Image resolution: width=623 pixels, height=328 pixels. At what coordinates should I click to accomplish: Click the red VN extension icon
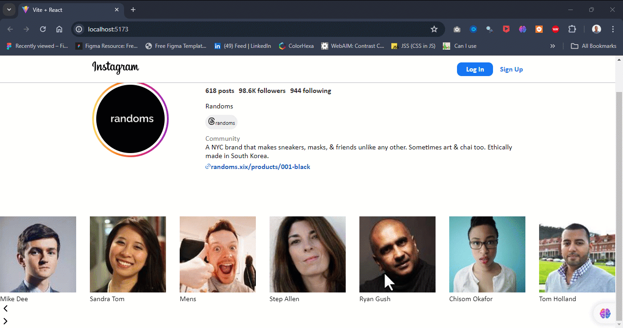556,29
